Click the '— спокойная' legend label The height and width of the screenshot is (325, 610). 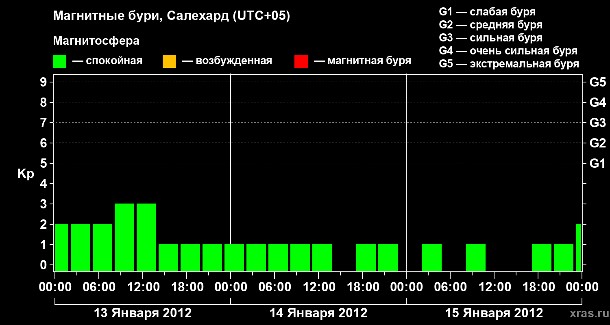pos(107,61)
